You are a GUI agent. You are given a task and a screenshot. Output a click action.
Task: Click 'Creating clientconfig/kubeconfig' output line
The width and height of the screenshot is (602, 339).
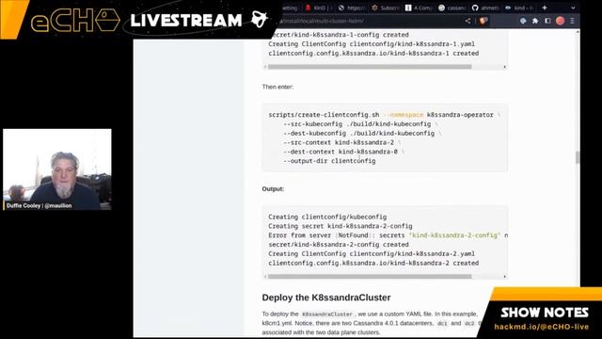327,217
